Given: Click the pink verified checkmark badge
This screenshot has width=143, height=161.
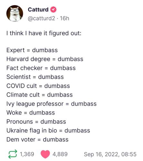Looking at the screenshot, I should tap(53, 10).
